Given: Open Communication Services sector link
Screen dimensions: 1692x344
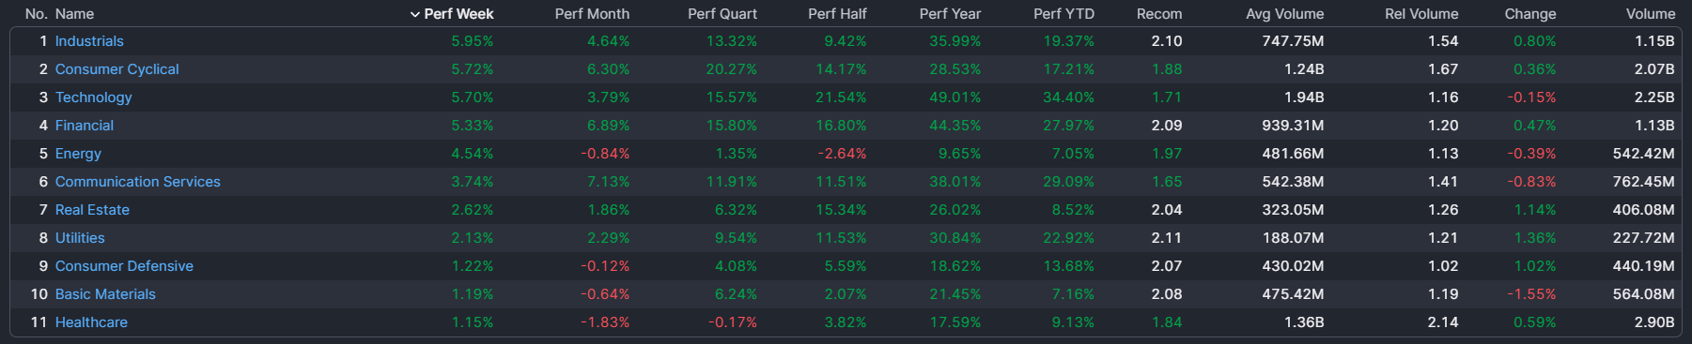Looking at the screenshot, I should coord(137,182).
